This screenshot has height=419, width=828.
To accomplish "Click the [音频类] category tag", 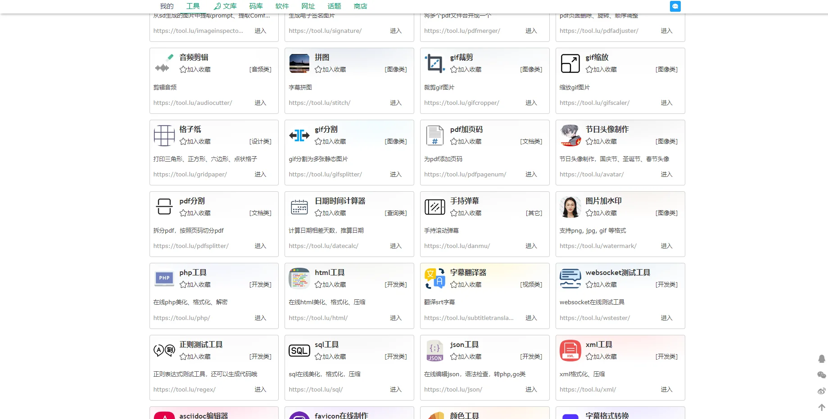I will click(x=260, y=70).
